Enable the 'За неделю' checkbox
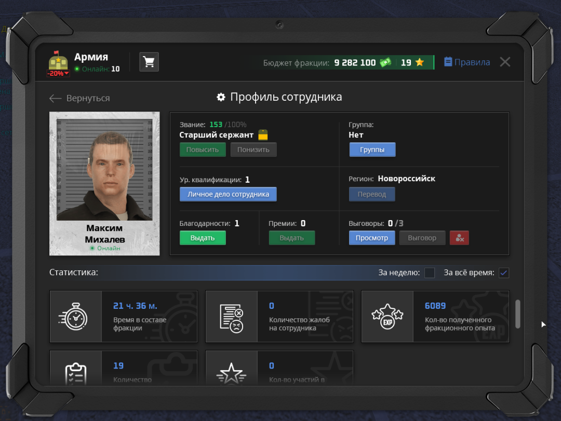This screenshot has width=561, height=421. click(x=430, y=273)
